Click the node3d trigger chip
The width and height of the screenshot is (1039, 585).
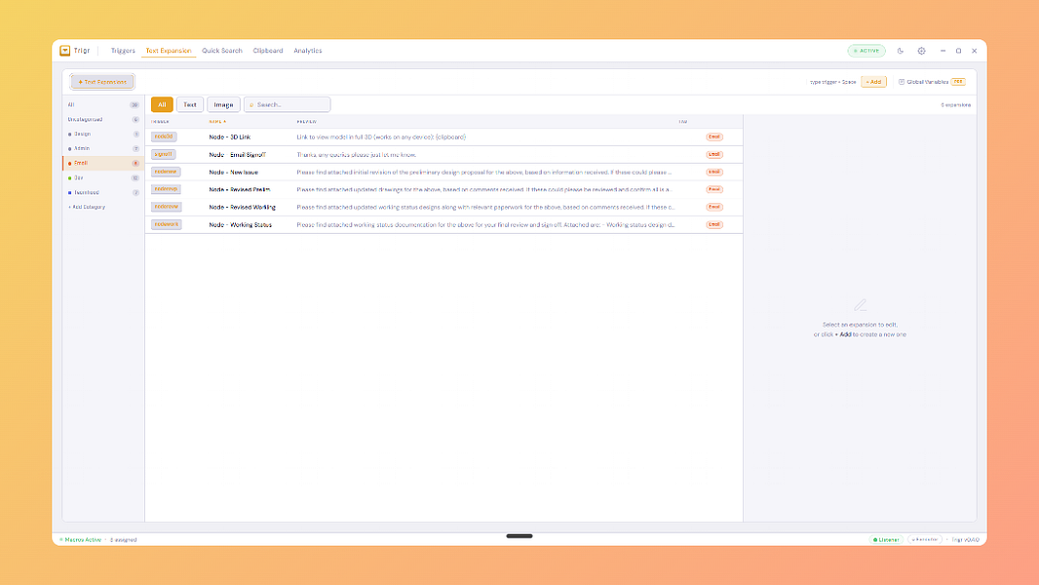point(164,137)
